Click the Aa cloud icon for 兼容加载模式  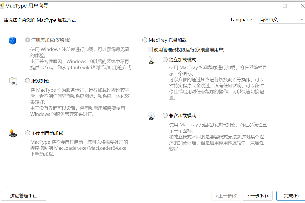click(151, 116)
